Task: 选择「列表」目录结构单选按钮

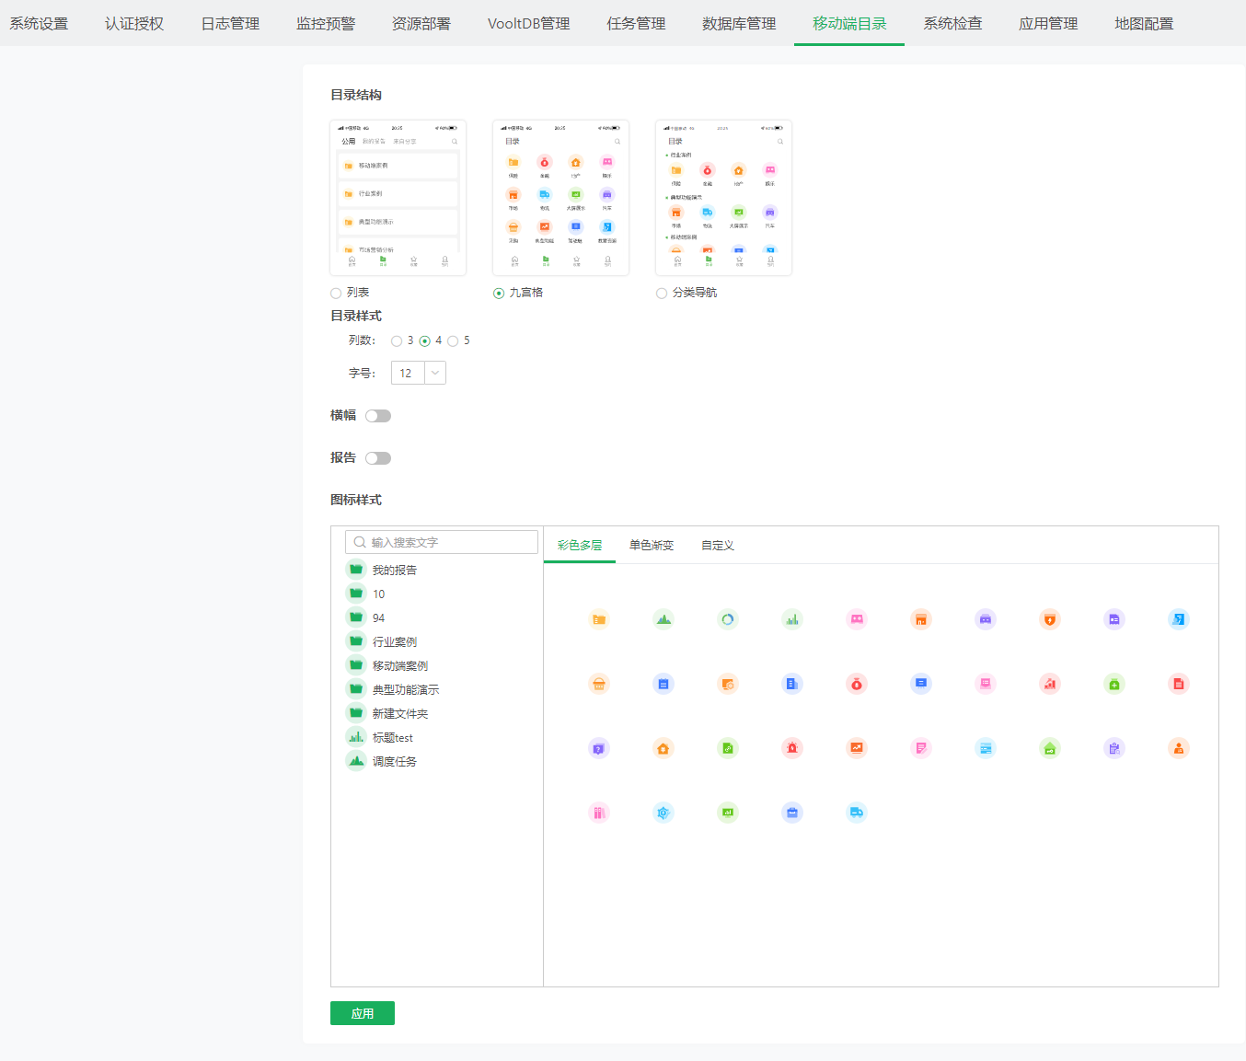Action: point(335,293)
